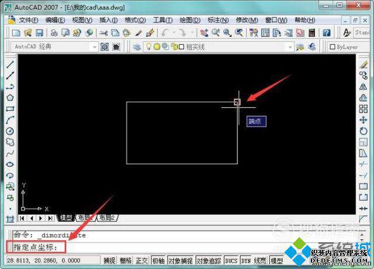Select the Spline tool
This screenshot has height=269, width=374.
pos(10,153)
